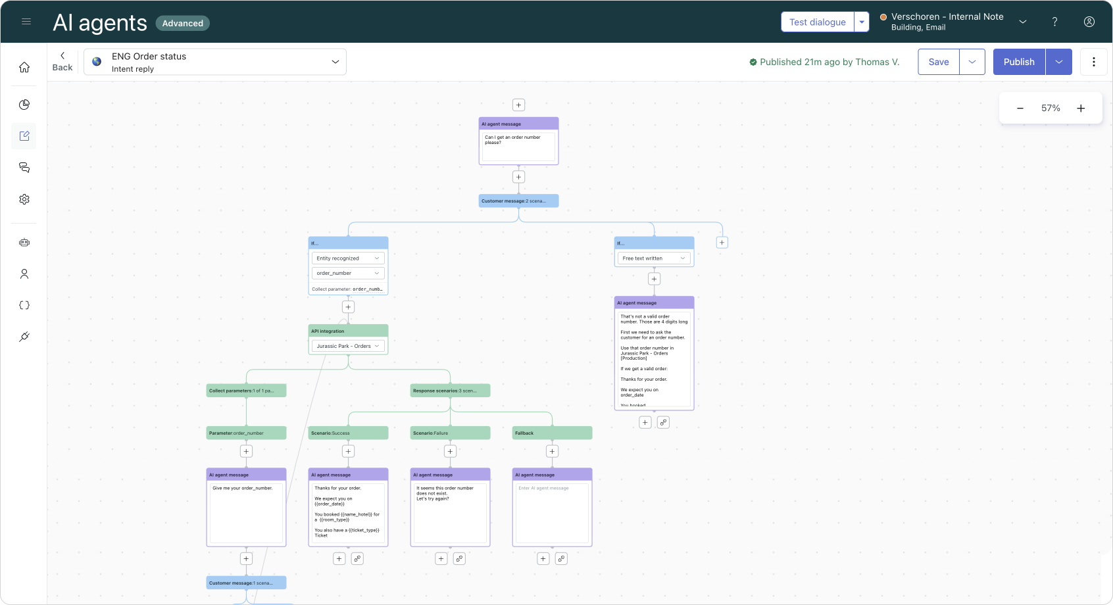
Task: Zoom in the canvas with plus
Action: (x=1081, y=109)
